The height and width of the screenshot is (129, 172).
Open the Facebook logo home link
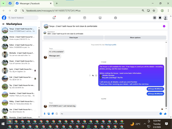4,18
